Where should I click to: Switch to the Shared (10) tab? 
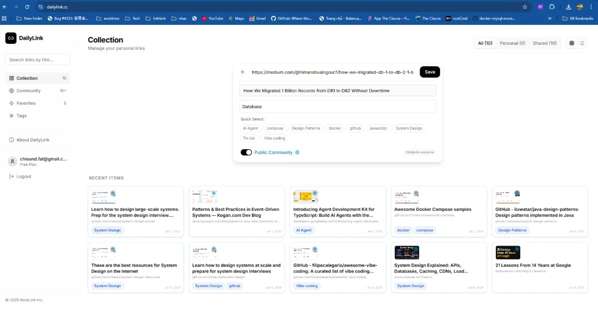pyautogui.click(x=545, y=43)
